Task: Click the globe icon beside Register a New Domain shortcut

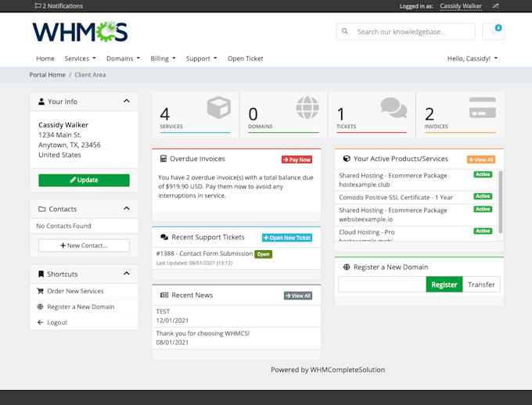Action: point(40,306)
